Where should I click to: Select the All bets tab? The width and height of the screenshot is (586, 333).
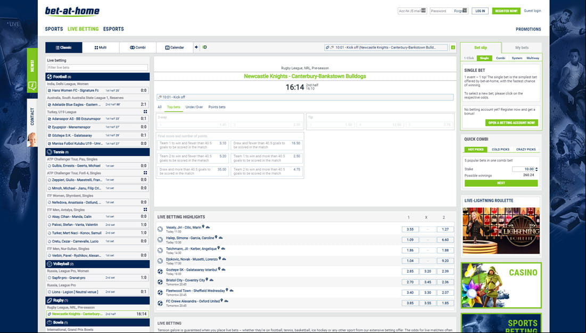[x=160, y=107]
